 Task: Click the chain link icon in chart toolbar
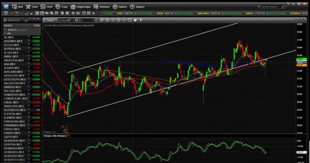[124, 20]
